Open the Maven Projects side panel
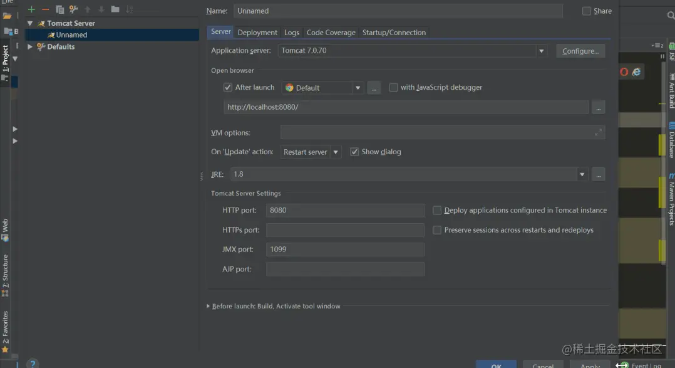Image resolution: width=675 pixels, height=368 pixels. (671, 199)
